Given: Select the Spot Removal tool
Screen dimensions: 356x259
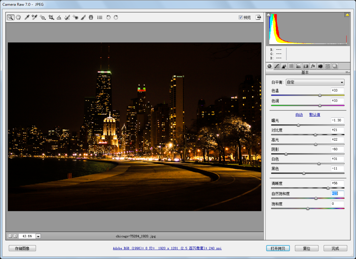Looking at the screenshot, I should click(67, 17).
